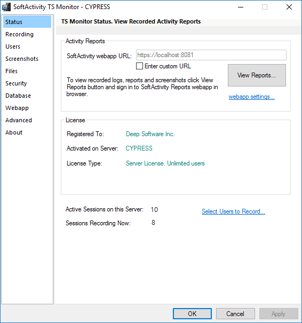Click the View Reports button
Viewport: 302px width, 323px height.
[257, 75]
